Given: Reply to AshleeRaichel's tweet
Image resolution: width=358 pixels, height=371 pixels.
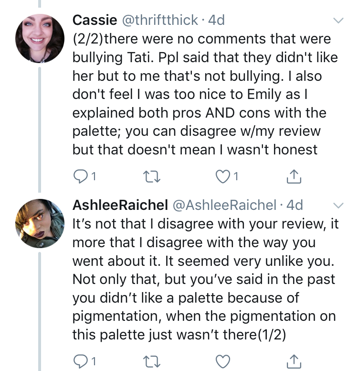Looking at the screenshot, I should tap(80, 360).
